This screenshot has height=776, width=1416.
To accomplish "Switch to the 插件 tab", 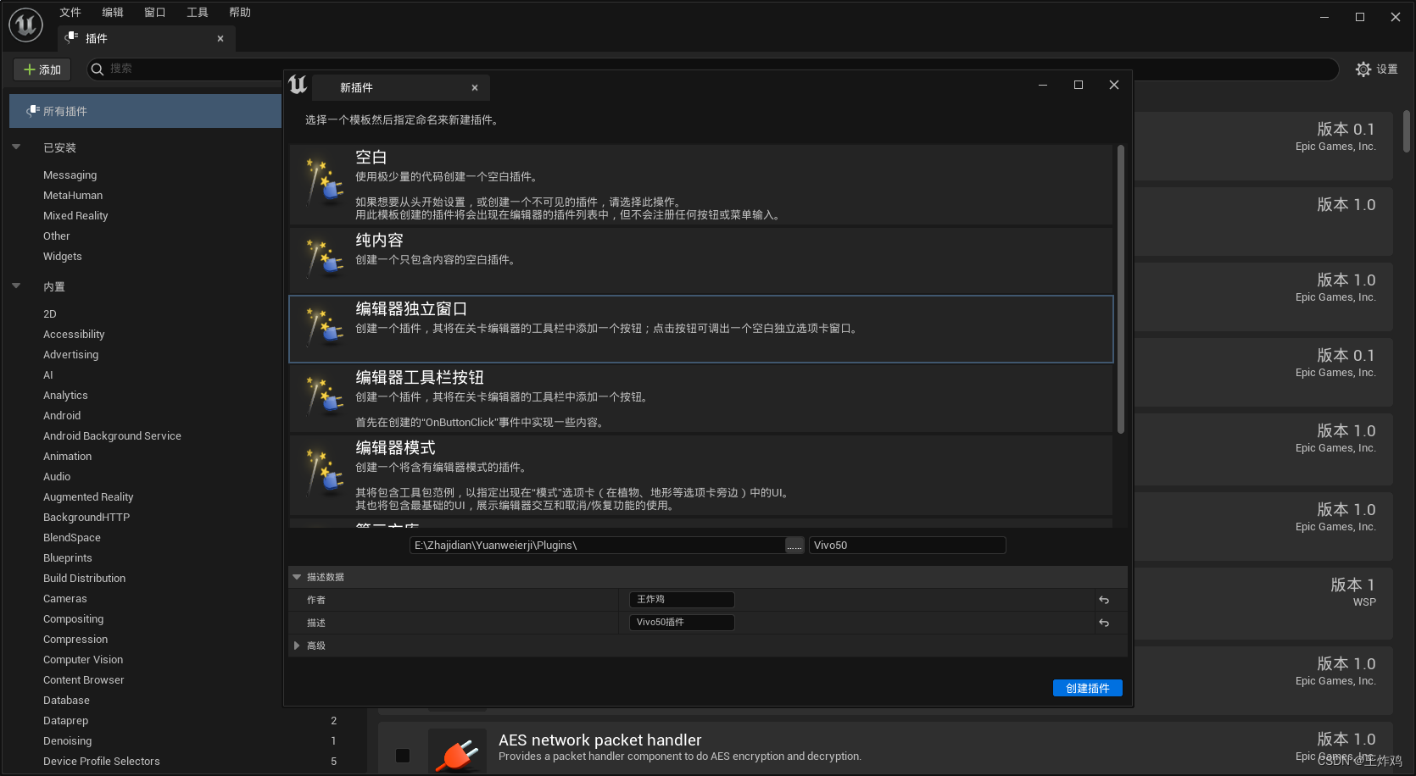I will pos(96,38).
